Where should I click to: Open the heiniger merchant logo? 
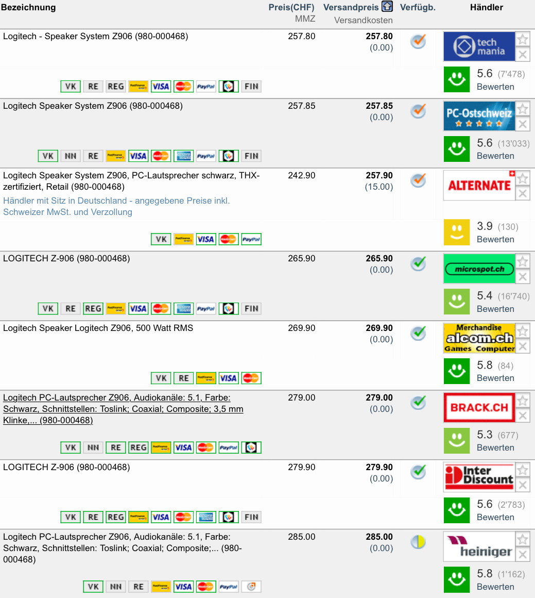coord(479,547)
